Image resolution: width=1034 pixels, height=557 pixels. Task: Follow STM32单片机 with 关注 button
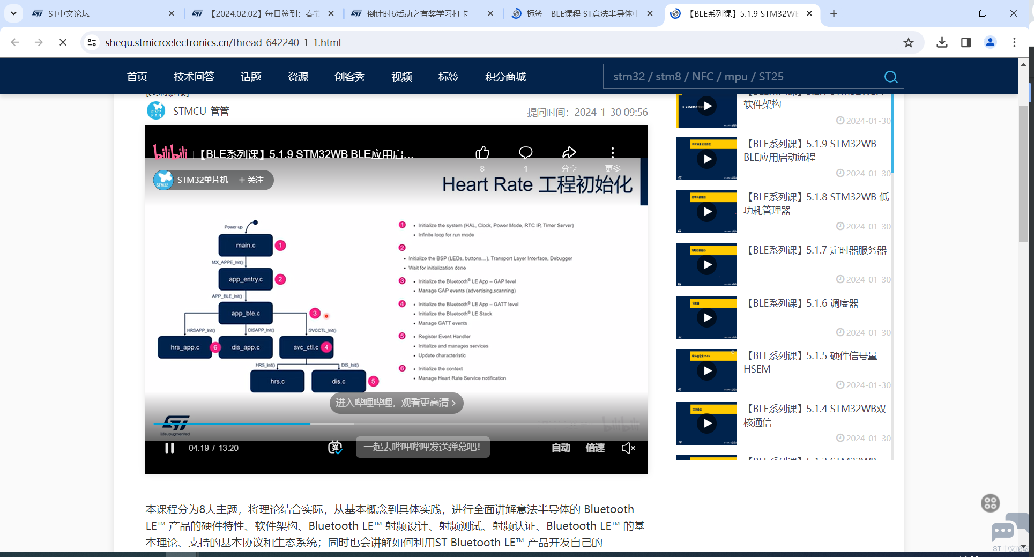(x=251, y=180)
